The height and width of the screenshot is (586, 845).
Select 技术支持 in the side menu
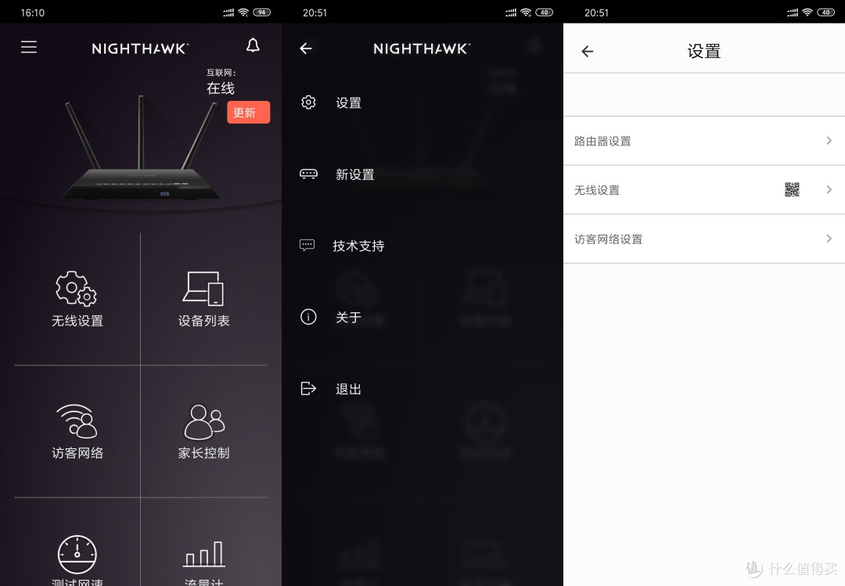(x=358, y=246)
